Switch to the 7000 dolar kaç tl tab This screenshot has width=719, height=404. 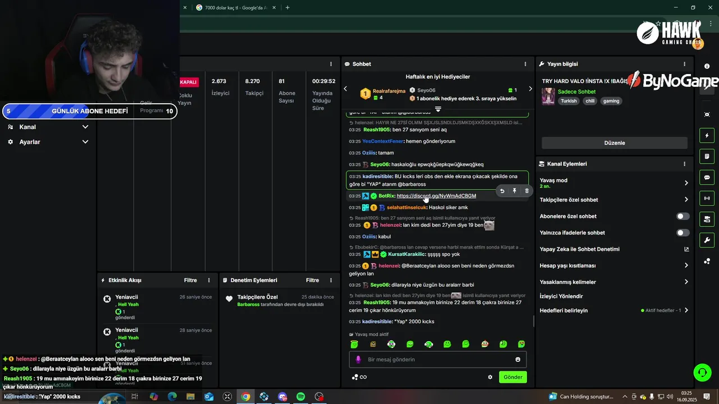pyautogui.click(x=235, y=7)
